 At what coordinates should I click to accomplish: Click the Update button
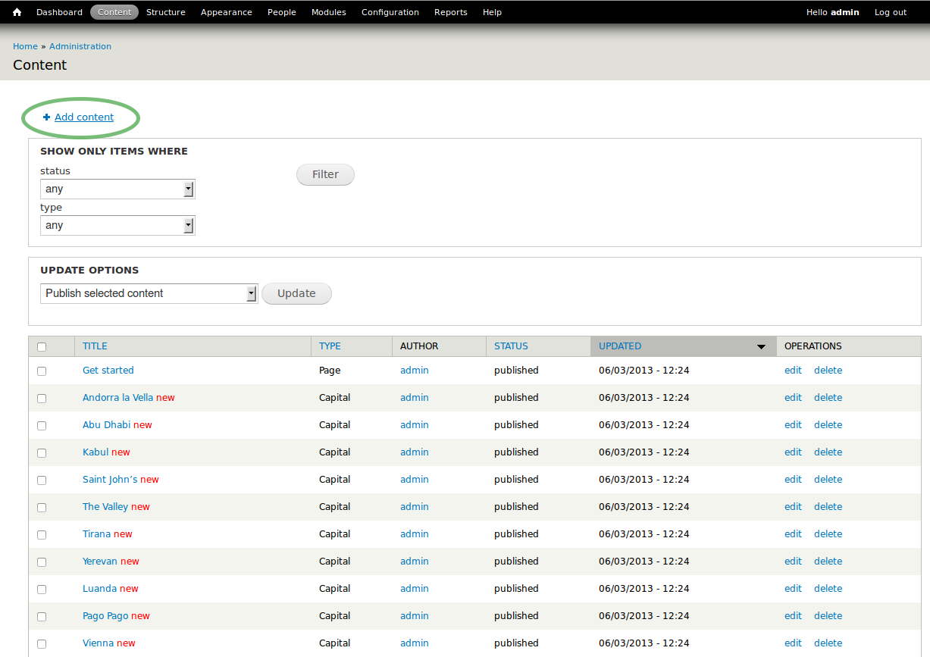click(x=296, y=294)
